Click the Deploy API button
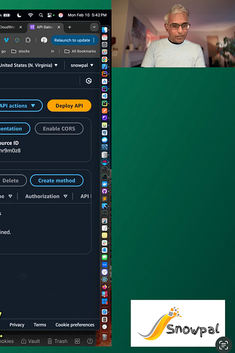Viewport: 235px width, 353px height. pyautogui.click(x=69, y=105)
